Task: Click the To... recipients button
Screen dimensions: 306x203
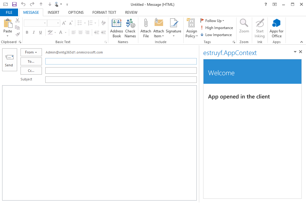Action: [x=31, y=61]
